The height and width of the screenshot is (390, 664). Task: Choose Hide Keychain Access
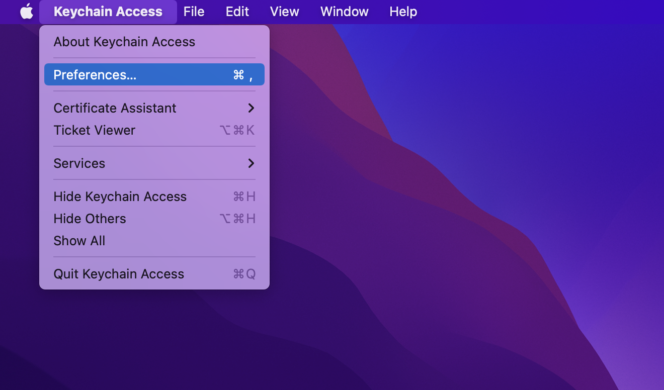click(154, 197)
